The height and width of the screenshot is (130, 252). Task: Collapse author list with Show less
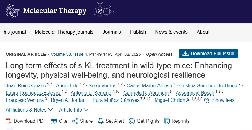(223, 100)
